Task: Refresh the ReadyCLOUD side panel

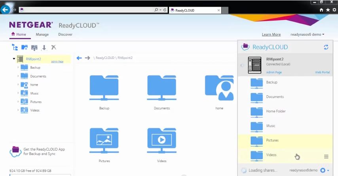Action: (x=326, y=47)
